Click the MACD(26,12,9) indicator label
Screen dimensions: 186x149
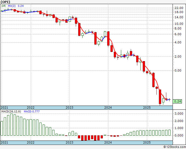pos(11,112)
